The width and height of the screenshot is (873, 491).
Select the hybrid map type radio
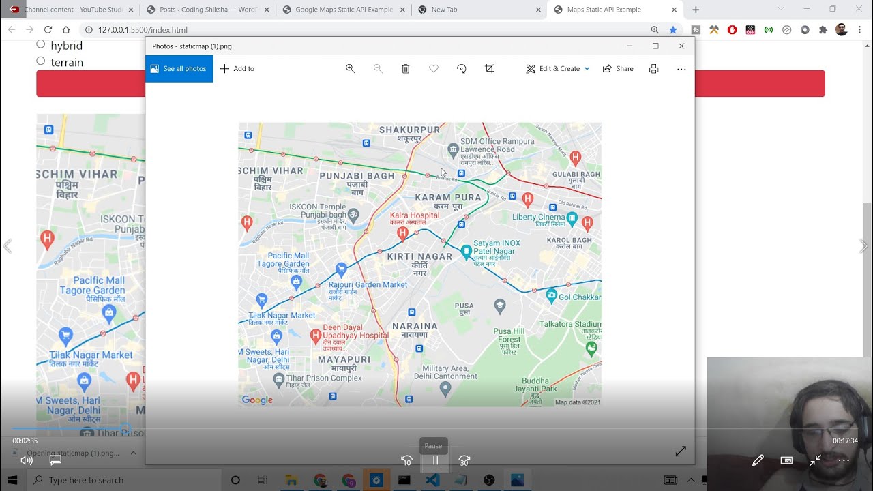(x=41, y=44)
